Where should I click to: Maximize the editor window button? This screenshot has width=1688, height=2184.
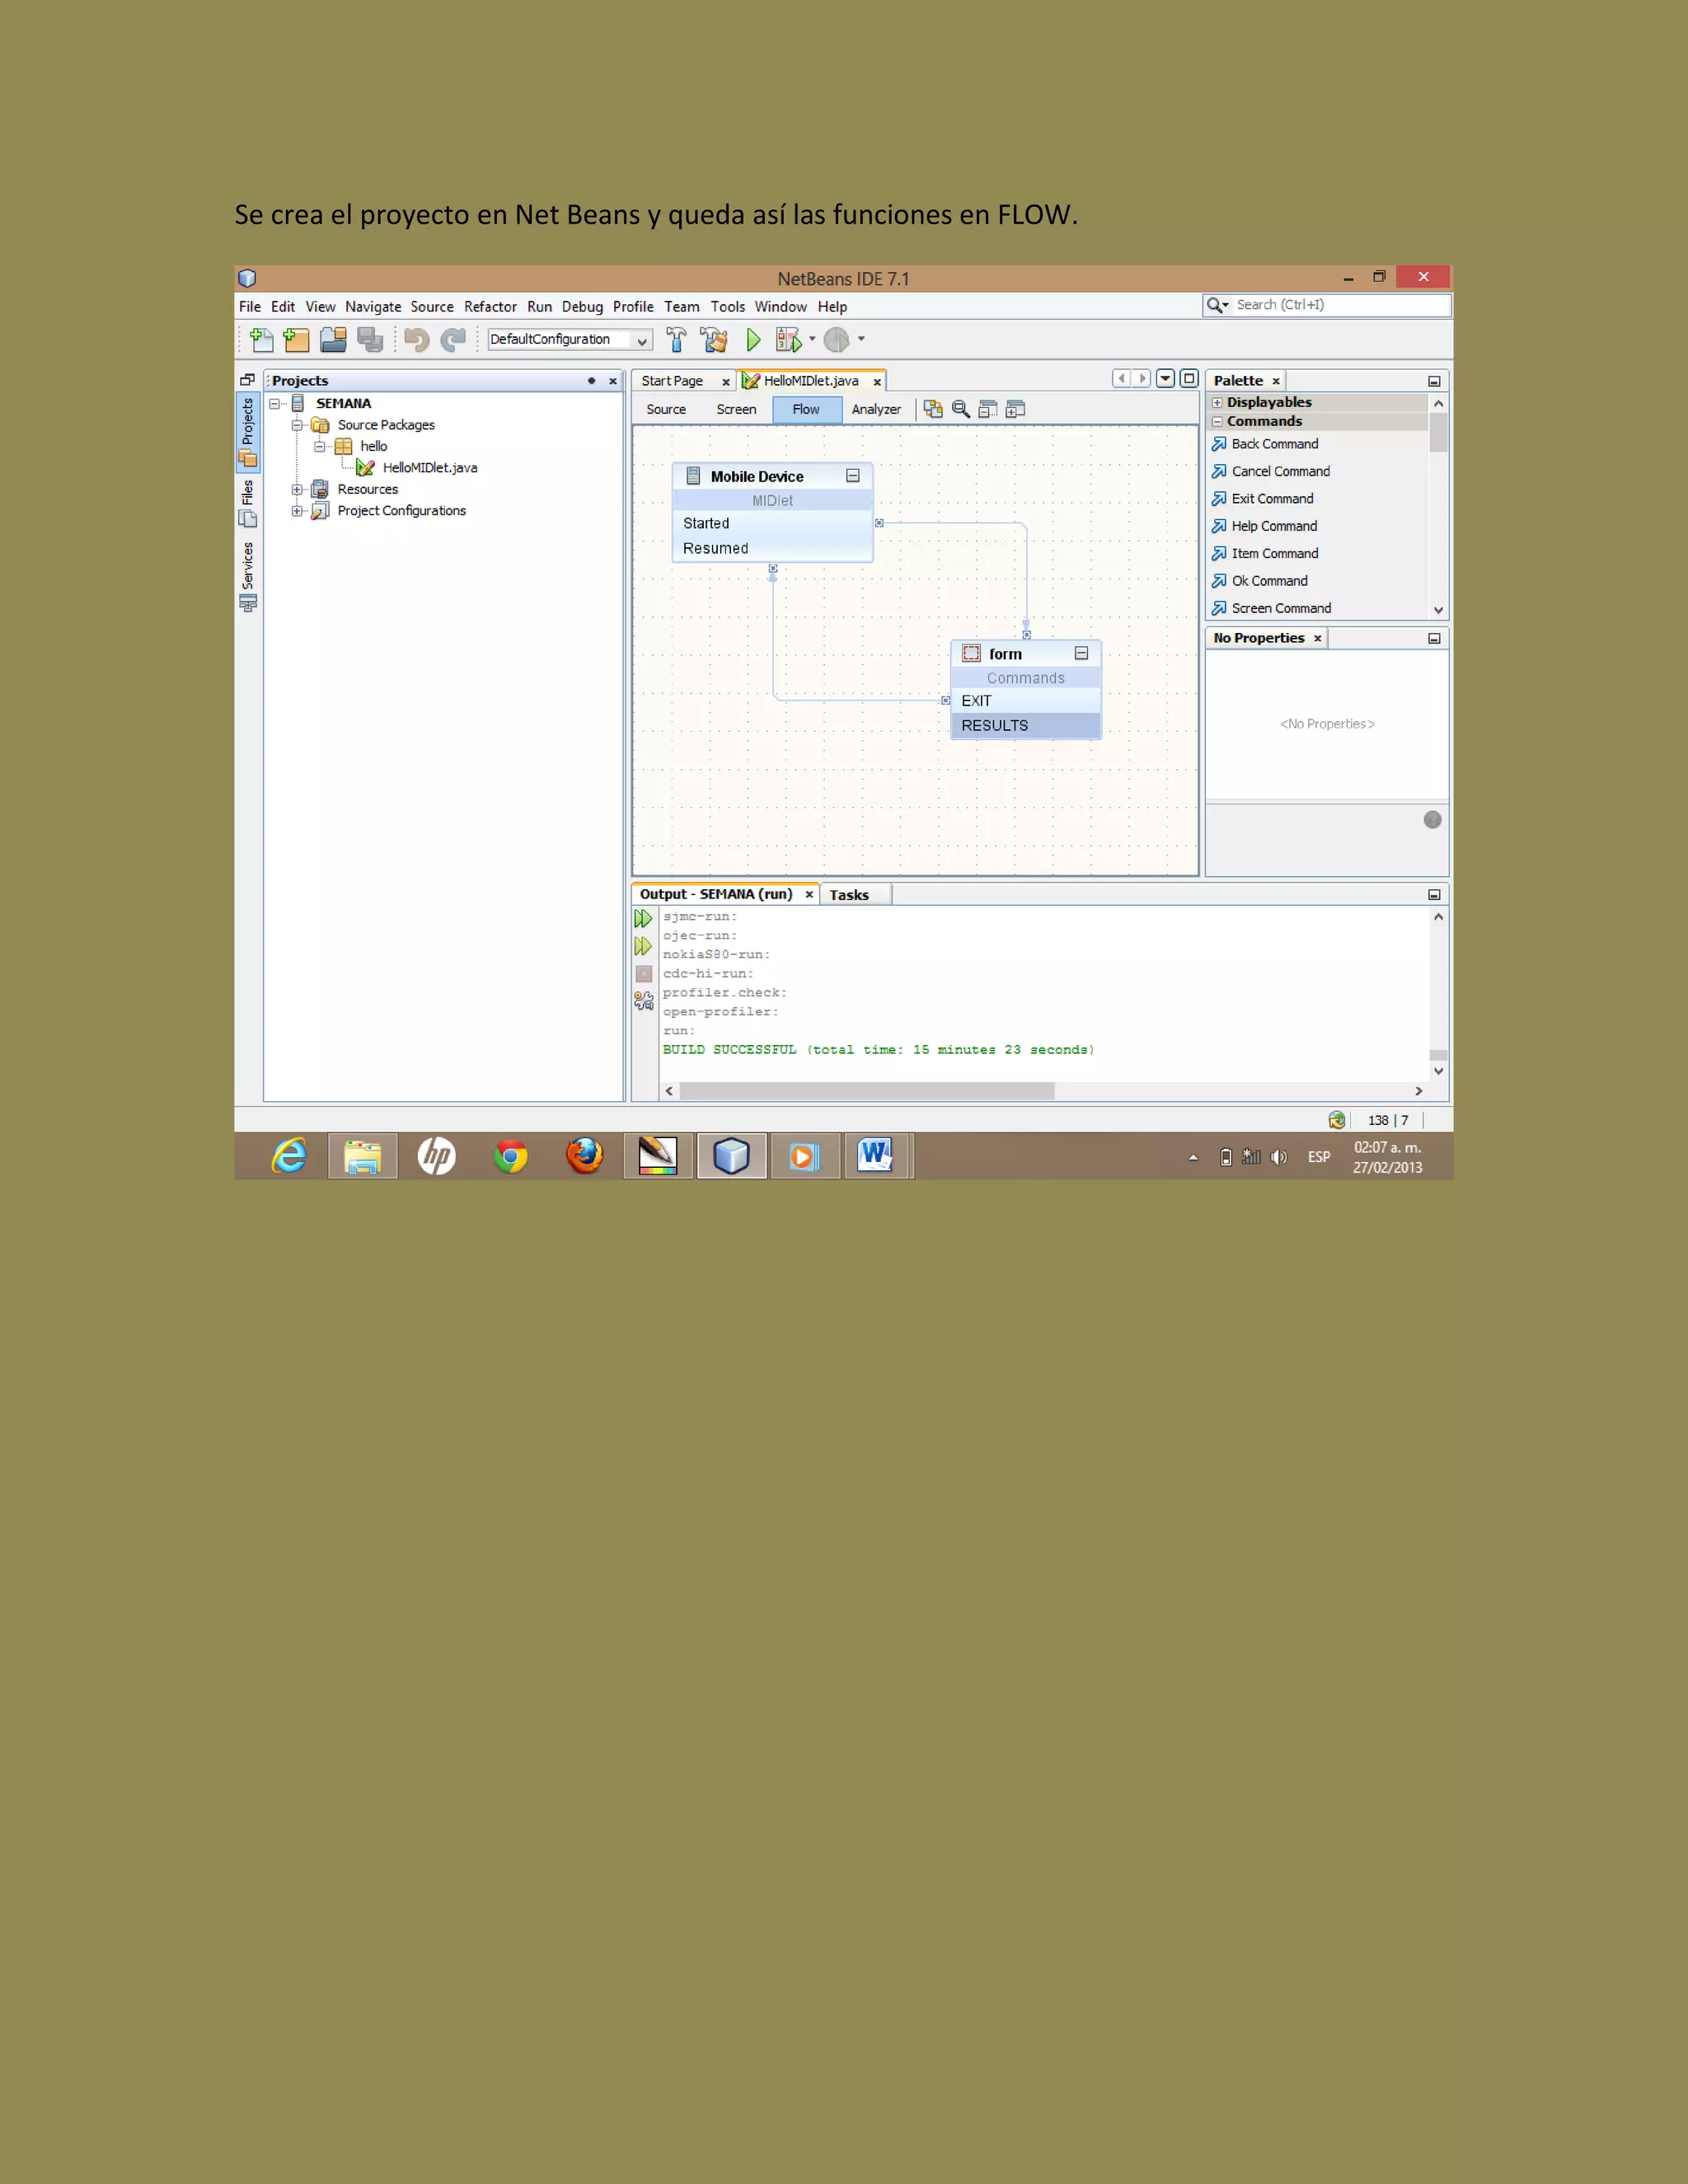(1189, 378)
